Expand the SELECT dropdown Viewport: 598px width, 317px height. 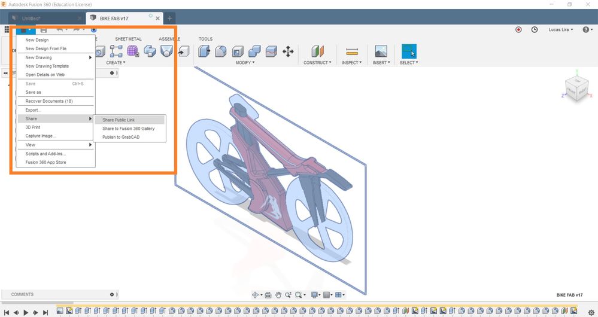coord(409,62)
